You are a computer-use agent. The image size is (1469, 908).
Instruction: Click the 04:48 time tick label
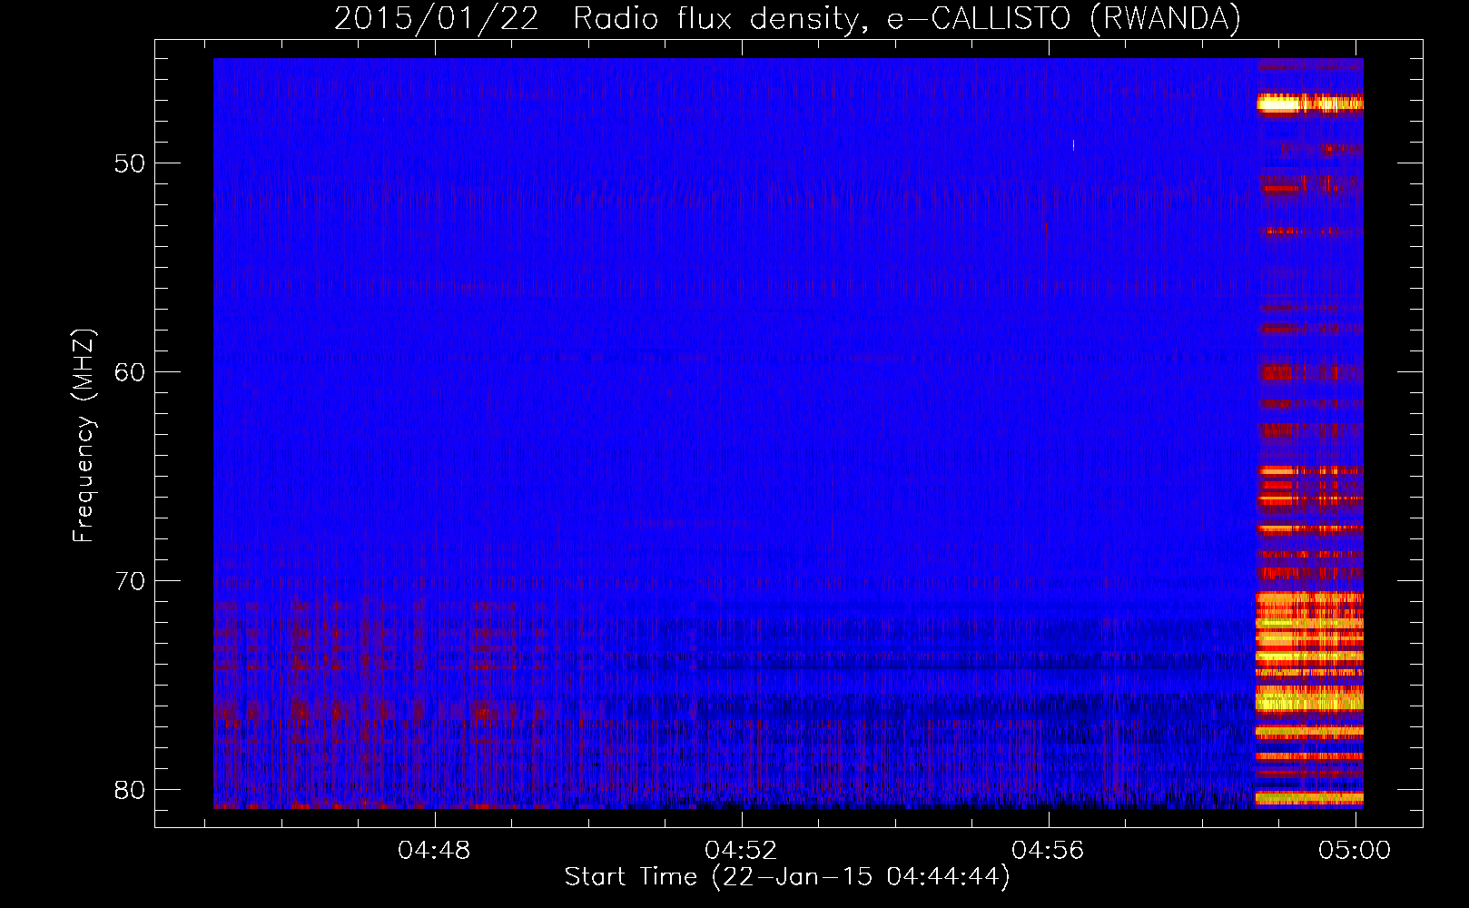(435, 851)
